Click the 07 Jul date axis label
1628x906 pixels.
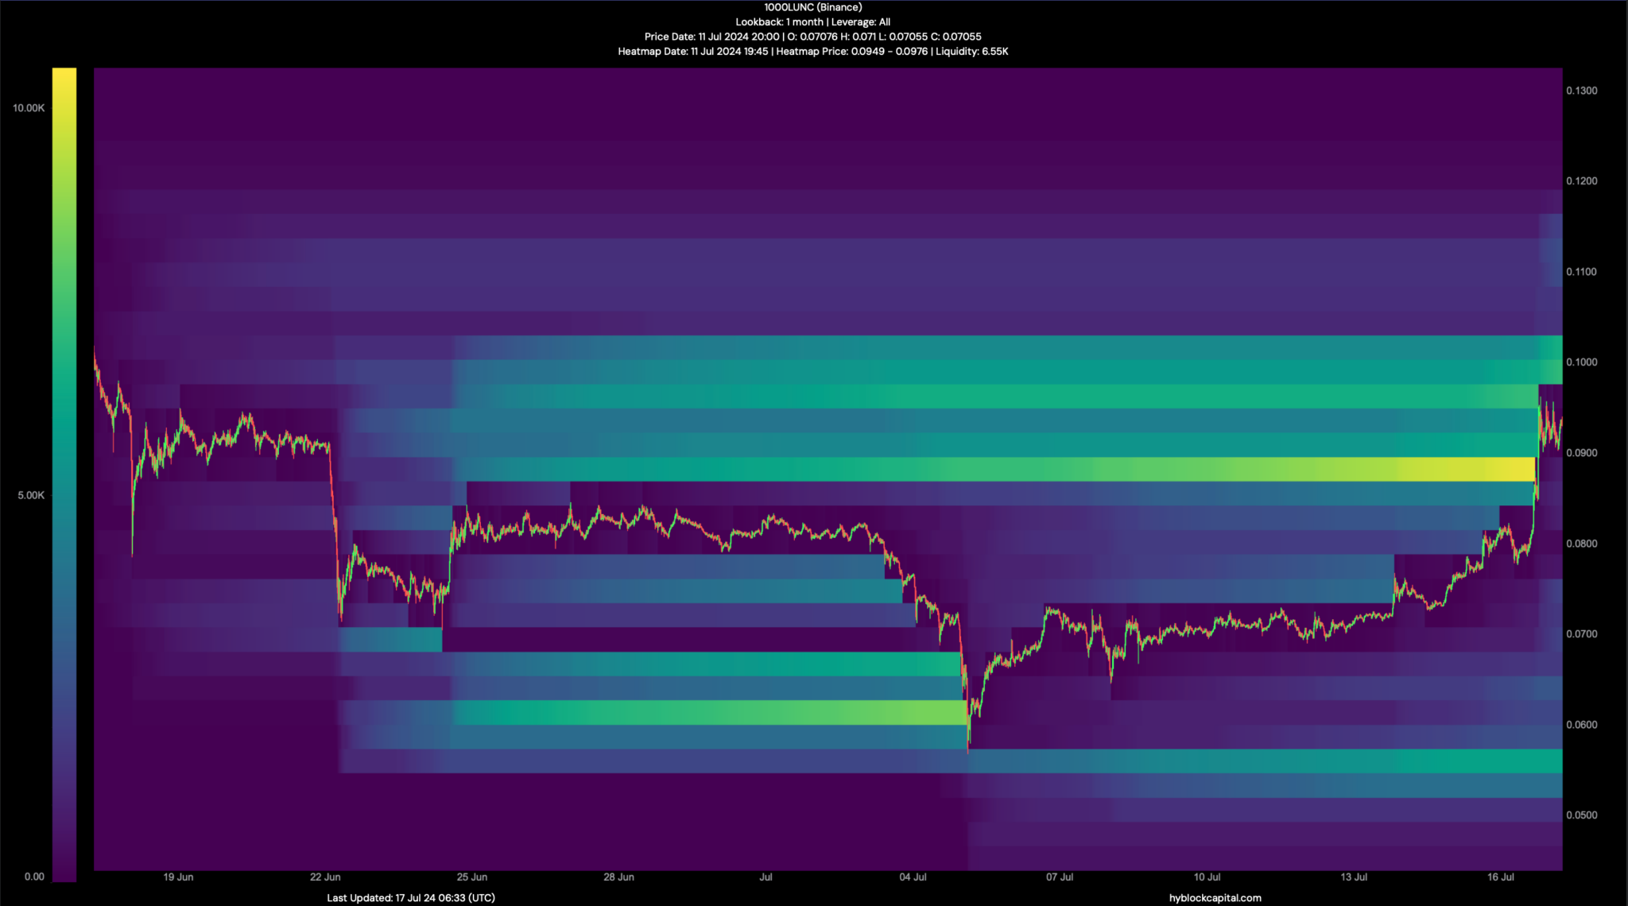1060,877
